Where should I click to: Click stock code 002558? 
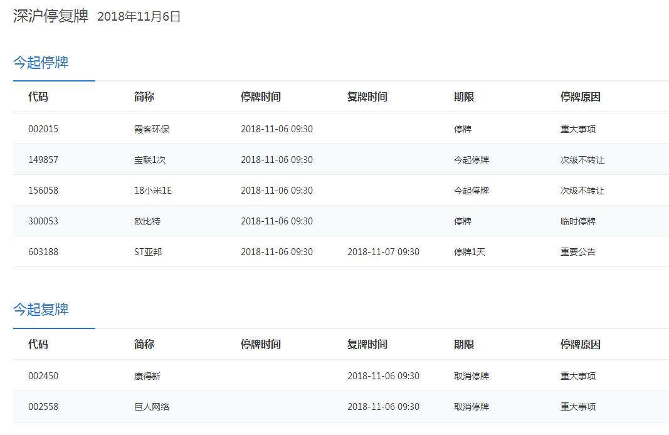tap(43, 407)
